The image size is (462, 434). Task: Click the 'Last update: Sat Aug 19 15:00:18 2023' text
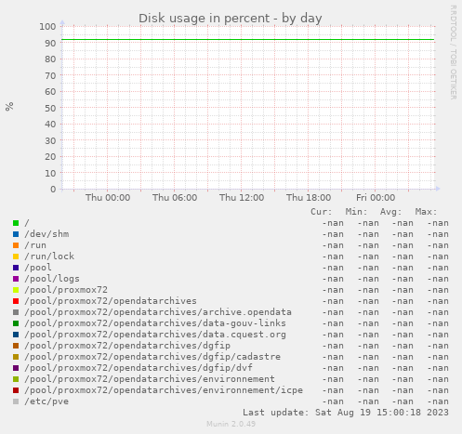pos(346,413)
